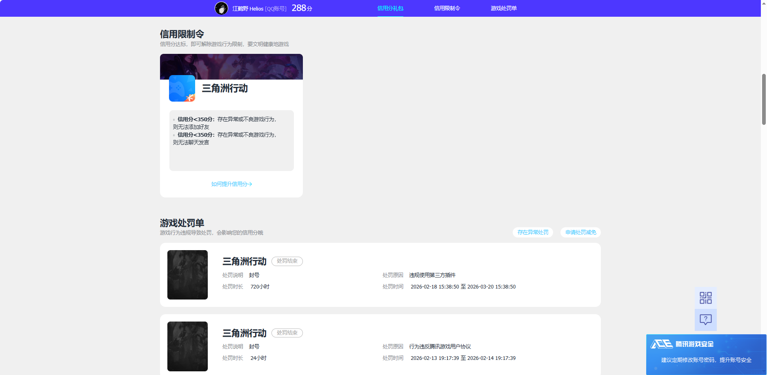Click the 违规使用第三方插件 penalty reason
767x375 pixels.
click(432, 275)
